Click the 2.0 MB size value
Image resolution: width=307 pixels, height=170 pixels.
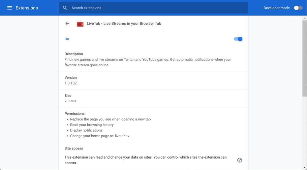pyautogui.click(x=70, y=101)
